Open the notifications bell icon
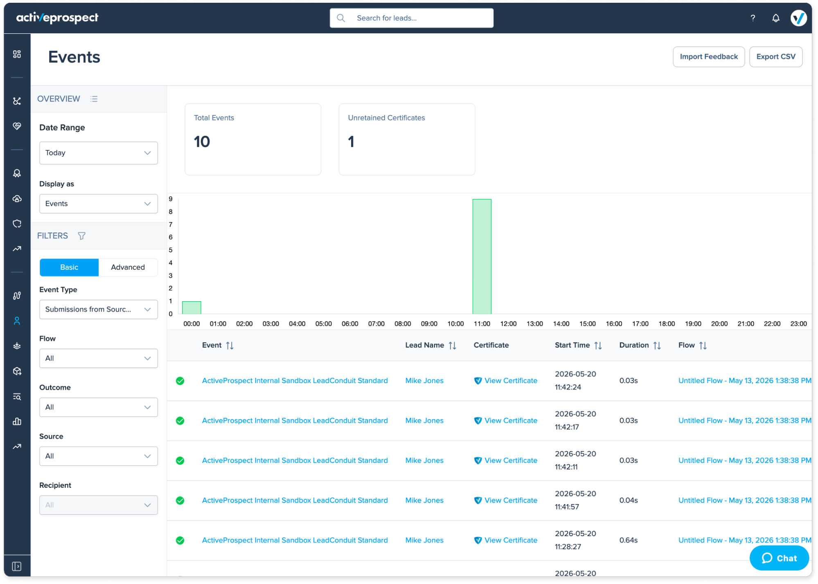Viewport: 818px width, 584px height. (775, 18)
